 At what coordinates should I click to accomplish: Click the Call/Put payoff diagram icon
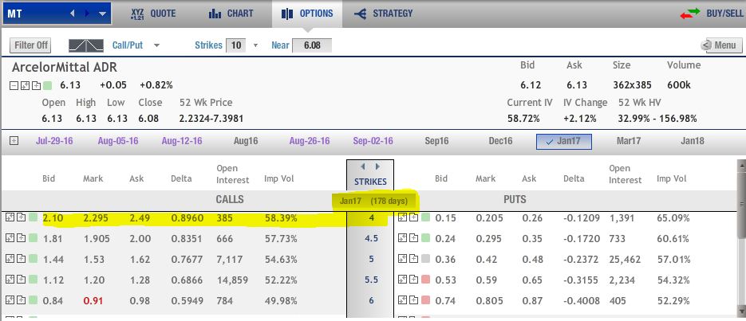85,45
